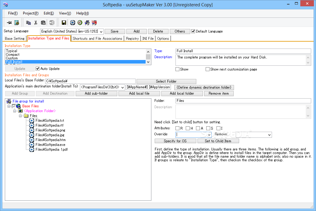Click the pin toolbar icon
The width and height of the screenshot is (316, 211).
click(9, 23)
